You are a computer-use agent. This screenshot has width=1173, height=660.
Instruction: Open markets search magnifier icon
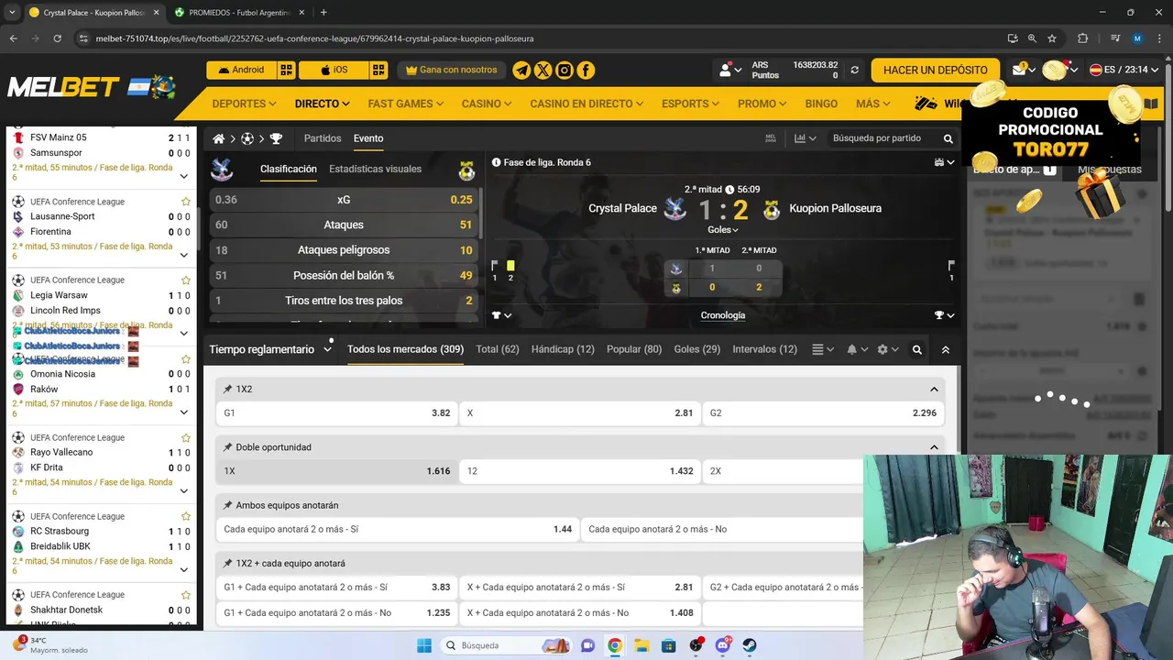pos(916,349)
